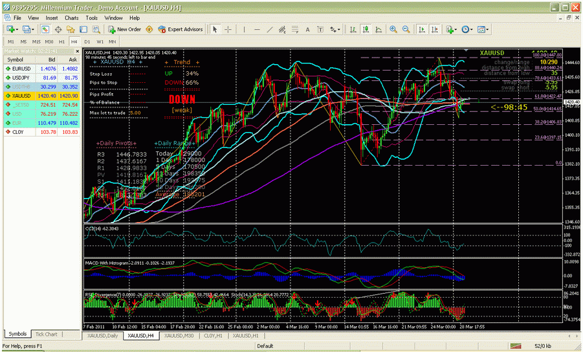Click the 52/0 kb status bar entry
The width and height of the screenshot is (583, 352).
pyautogui.click(x=543, y=346)
